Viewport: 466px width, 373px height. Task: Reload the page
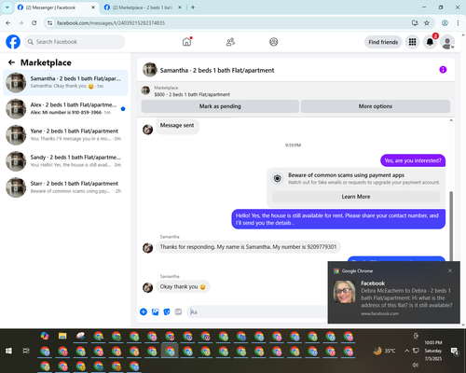[x=34, y=22]
